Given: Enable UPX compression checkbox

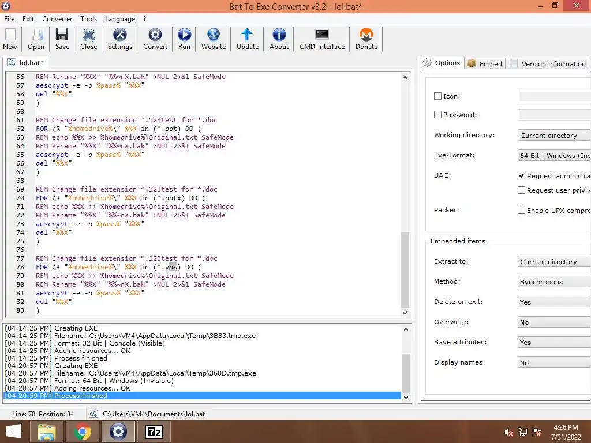Looking at the screenshot, I should click(521, 210).
